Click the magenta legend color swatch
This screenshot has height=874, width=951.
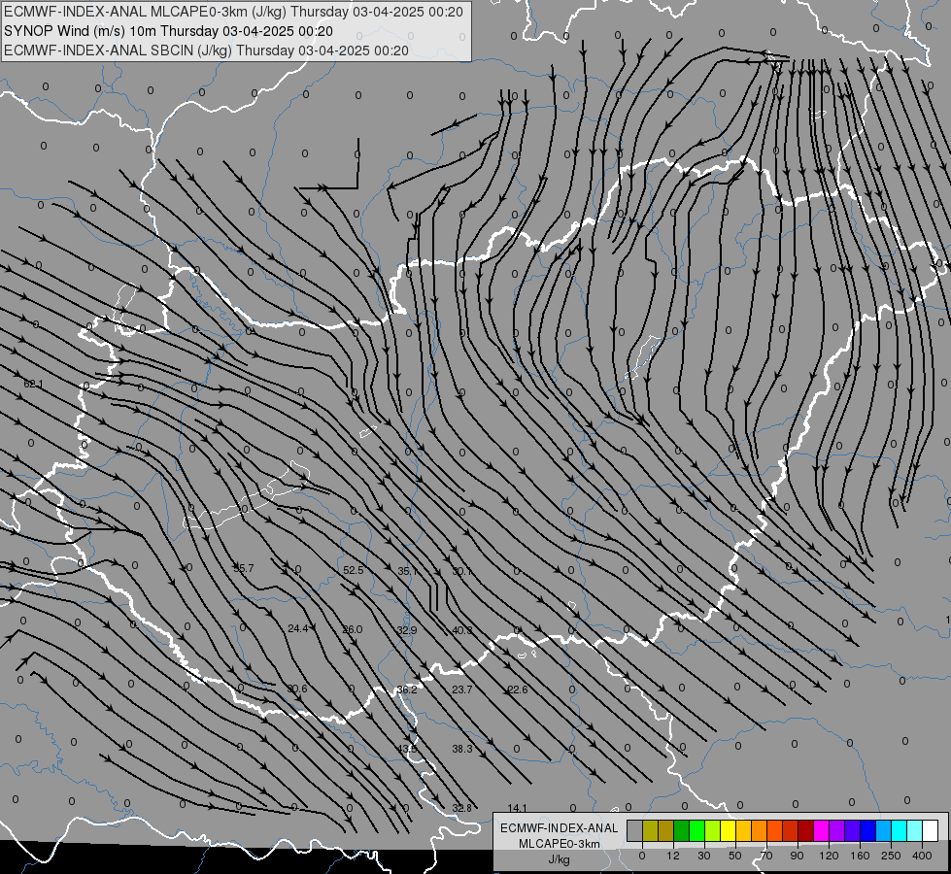821,830
